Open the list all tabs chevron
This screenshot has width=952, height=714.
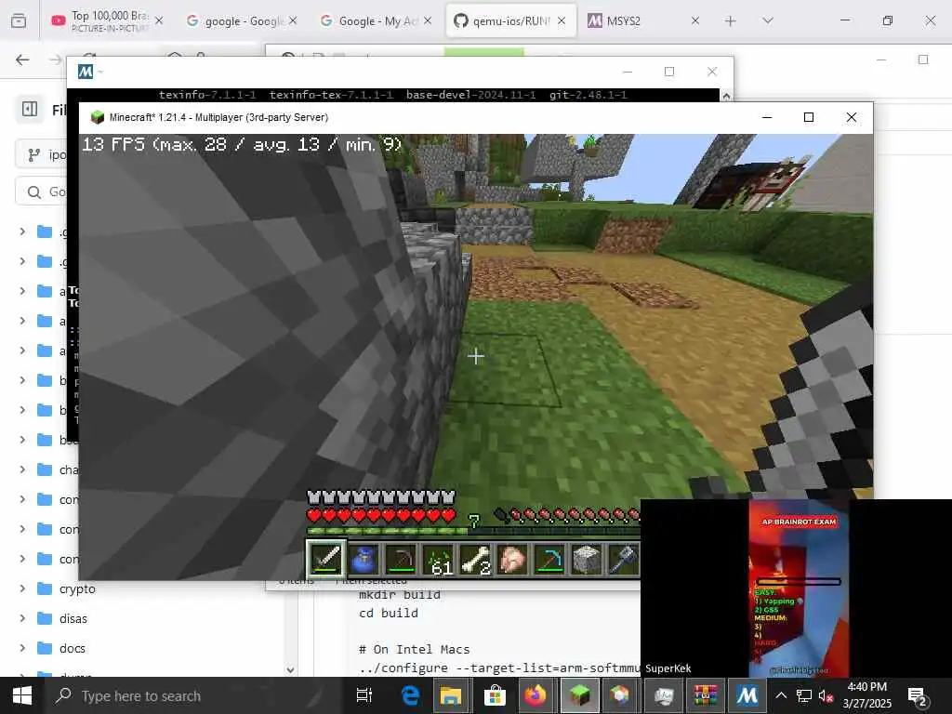pos(767,20)
